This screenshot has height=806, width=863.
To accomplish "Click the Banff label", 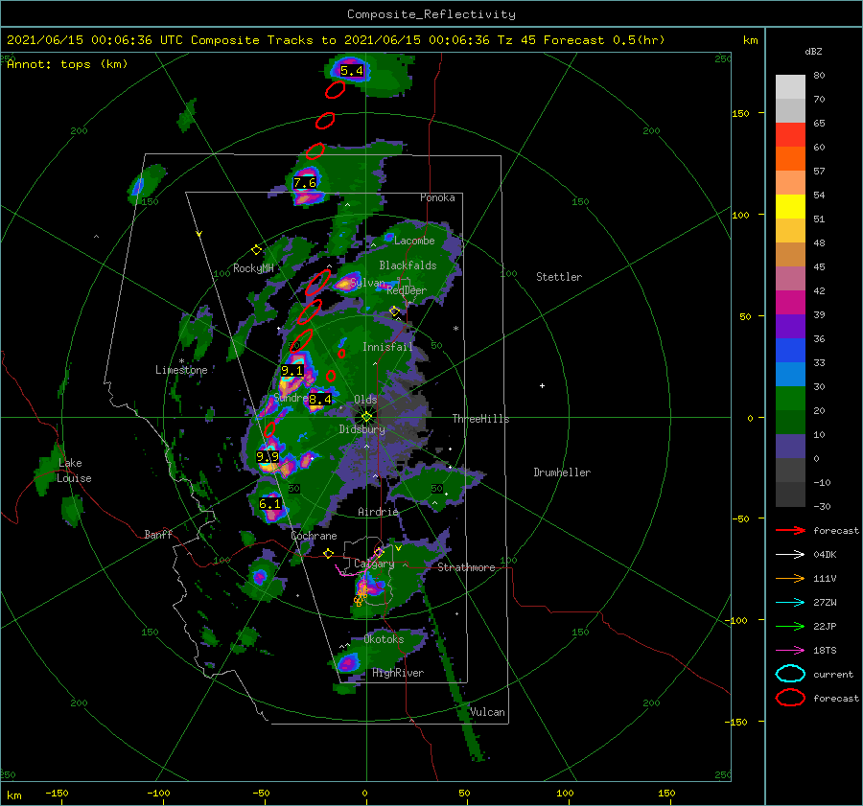I will 158,534.
